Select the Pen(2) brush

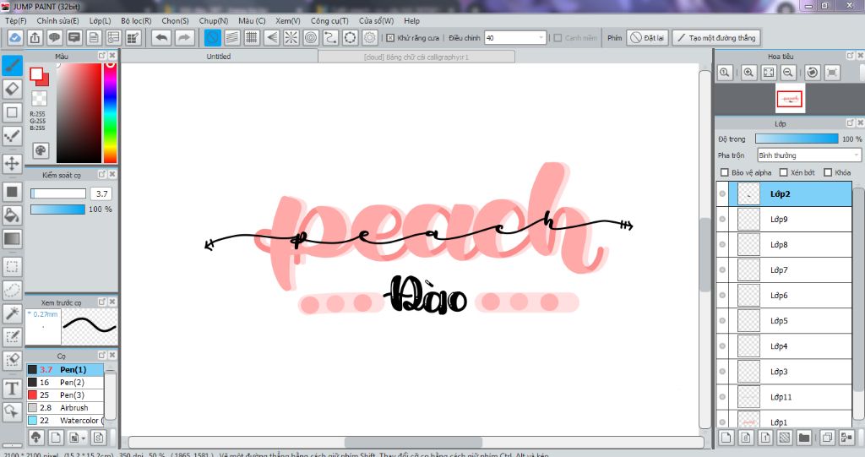(65, 383)
